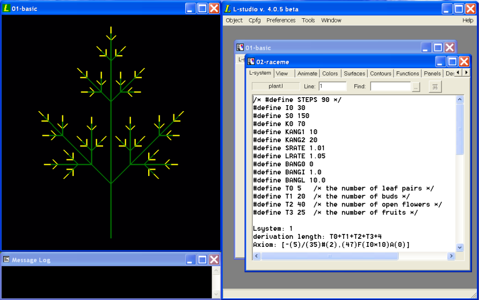Click editor horizontal scrollbar right arrow
Image resolution: width=479 pixels, height=300 pixels.
pyautogui.click(x=451, y=256)
